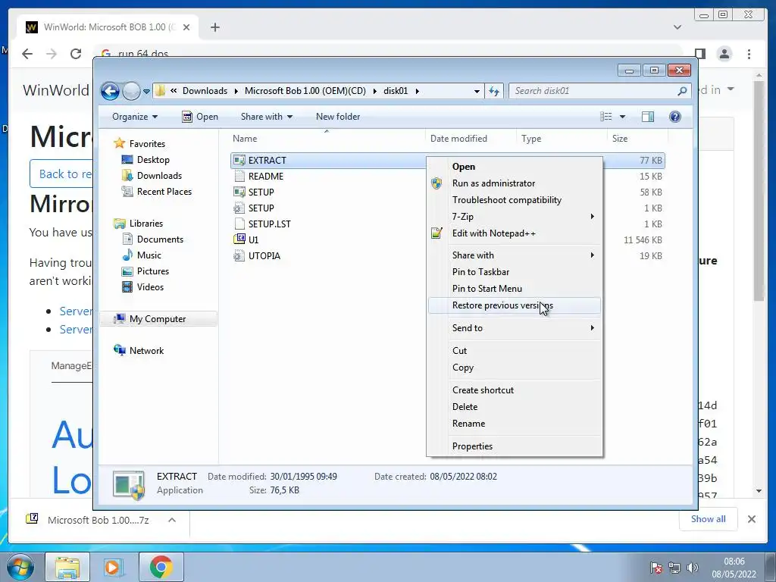Choose Cut in the context menu

click(x=515, y=350)
